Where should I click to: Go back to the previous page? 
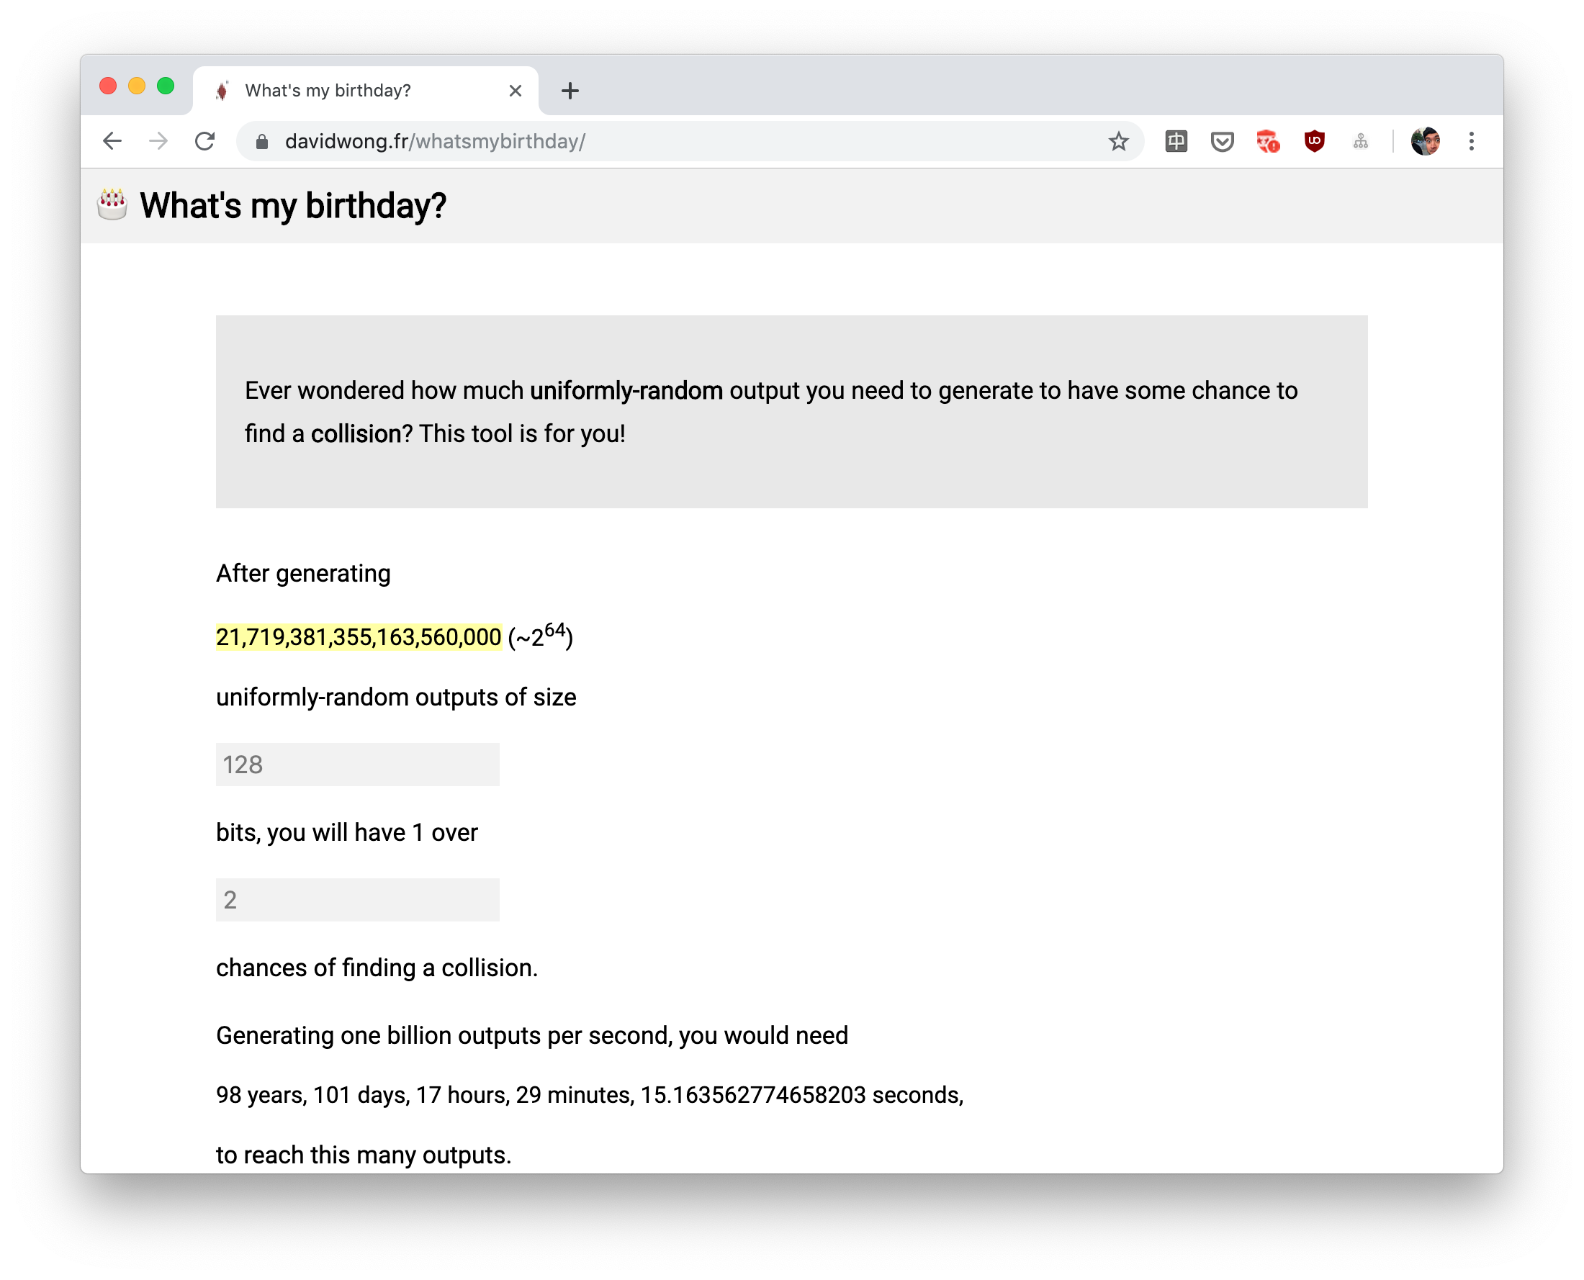pyautogui.click(x=112, y=141)
